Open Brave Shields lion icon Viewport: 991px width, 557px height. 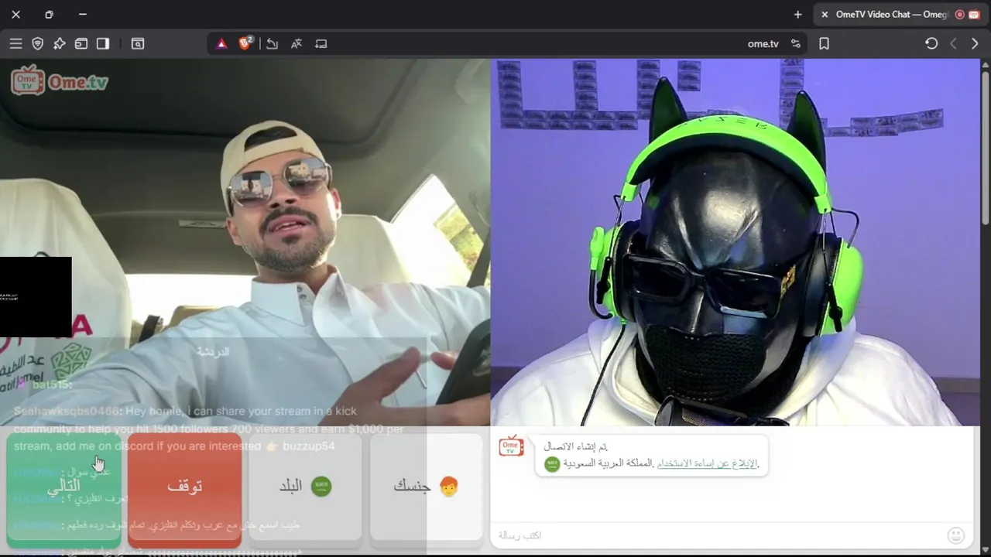tap(245, 43)
